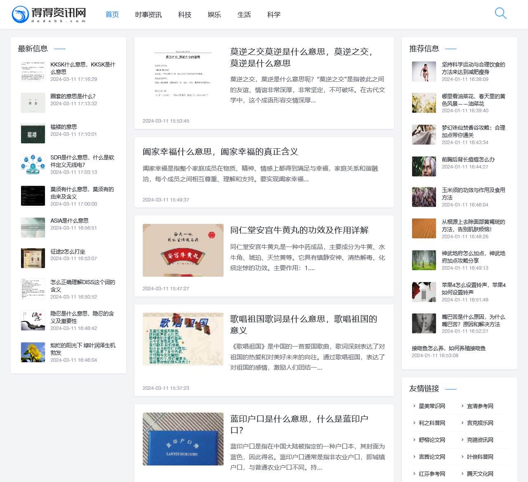The height and width of the screenshot is (482, 528).
Task: Open the 莫逆之交 article headline
Action: 302,57
